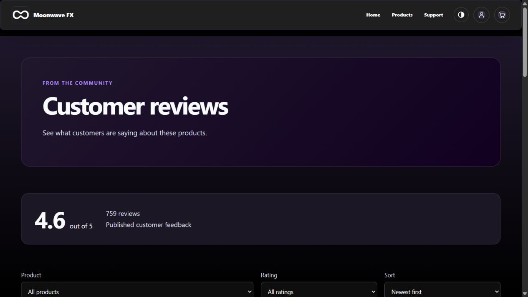This screenshot has height=297, width=528.
Task: Click the 'out of 5' text
Action: click(81, 226)
